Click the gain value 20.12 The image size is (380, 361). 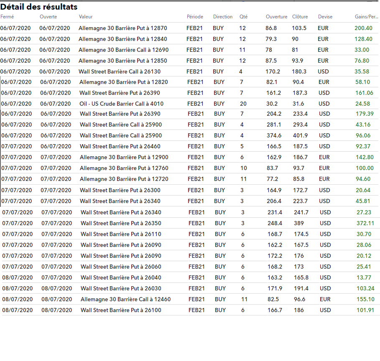pos(364,256)
